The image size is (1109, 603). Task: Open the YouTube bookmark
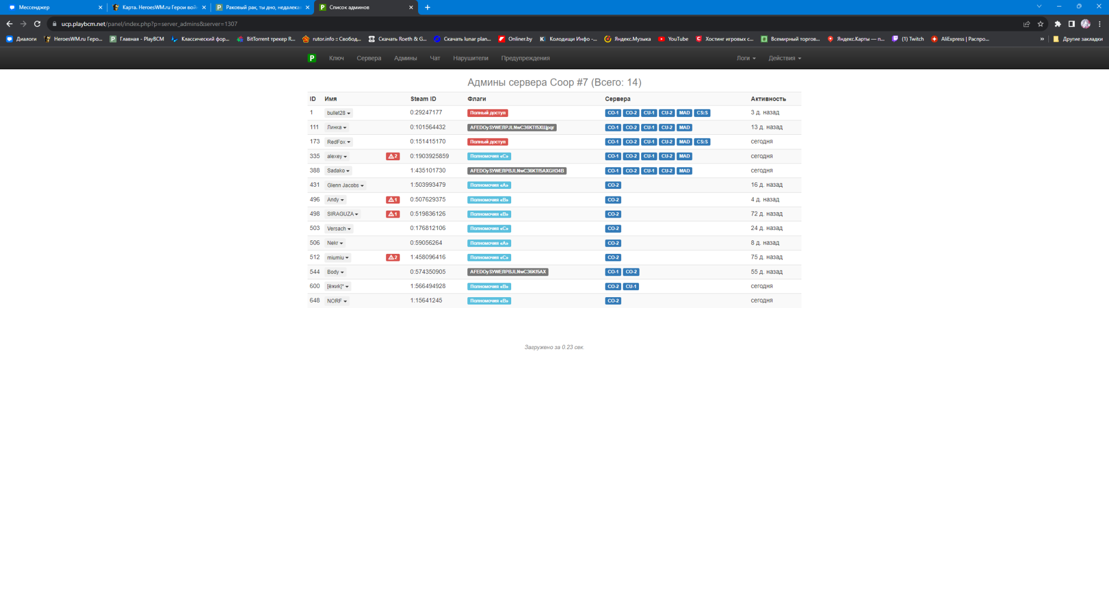673,39
